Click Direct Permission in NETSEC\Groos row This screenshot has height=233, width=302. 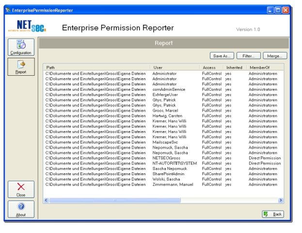coord(265,158)
